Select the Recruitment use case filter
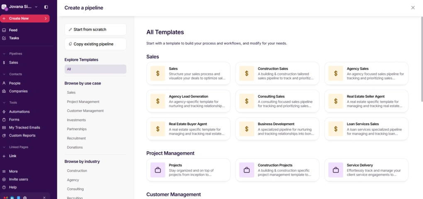This screenshot has width=423, height=199. pos(76,138)
